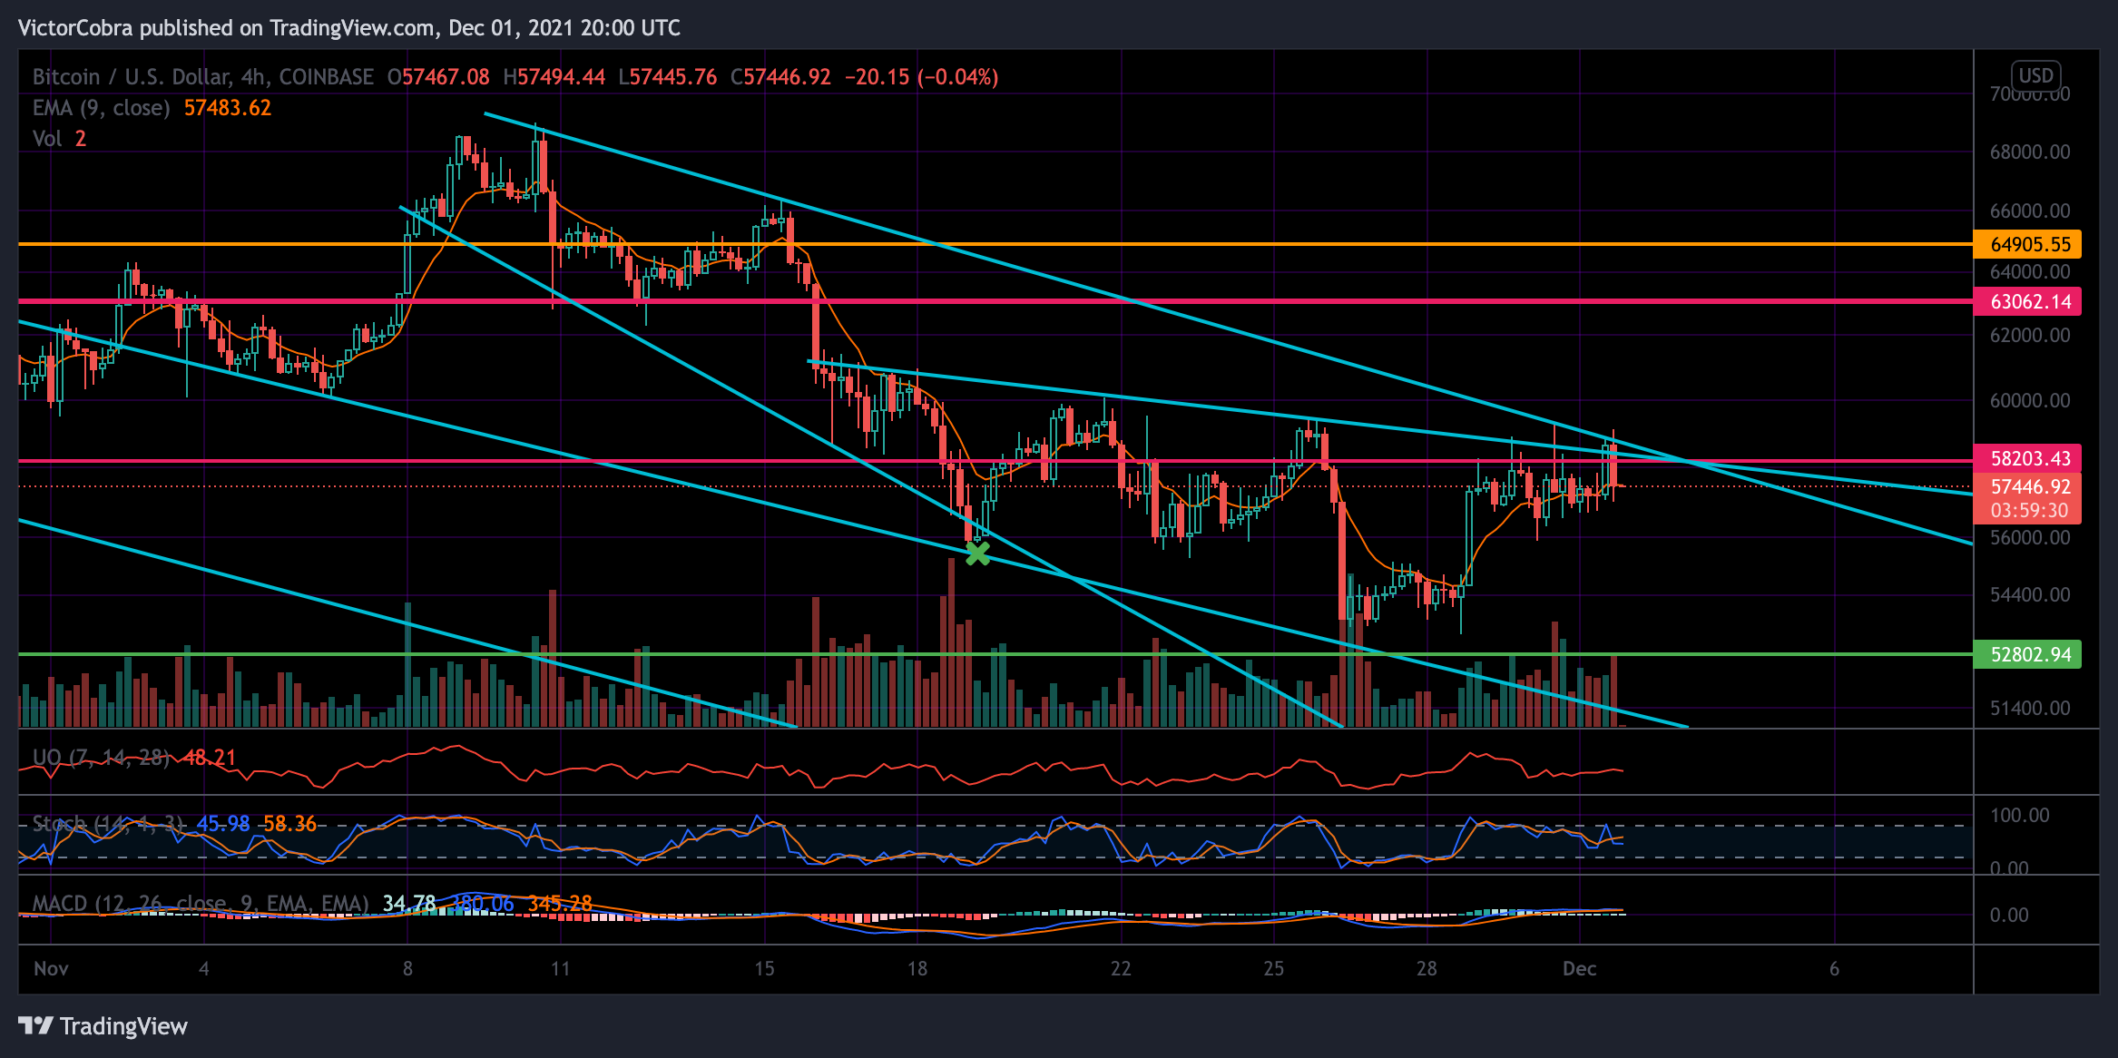Click the Stoch (14, 4, 3) indicator label

108,824
